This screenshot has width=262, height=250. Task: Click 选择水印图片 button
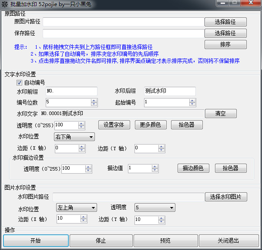(x=226, y=197)
